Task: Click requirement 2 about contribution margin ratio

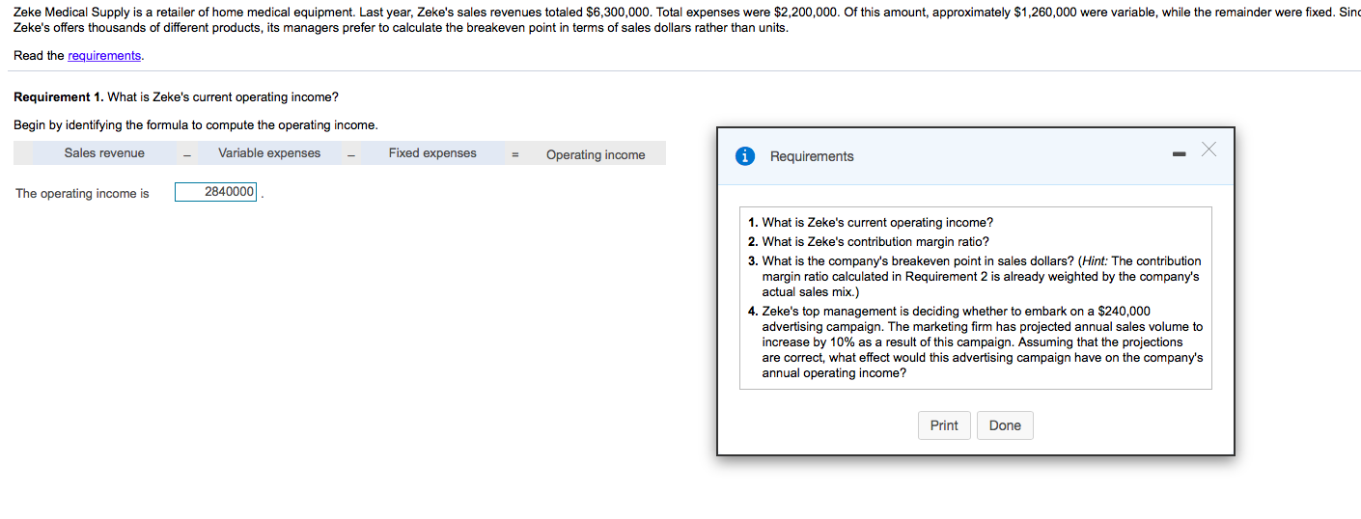Action: [x=869, y=242]
